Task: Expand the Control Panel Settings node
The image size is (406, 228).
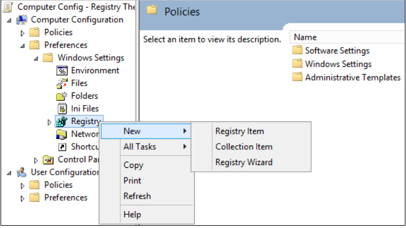Action: [36, 160]
